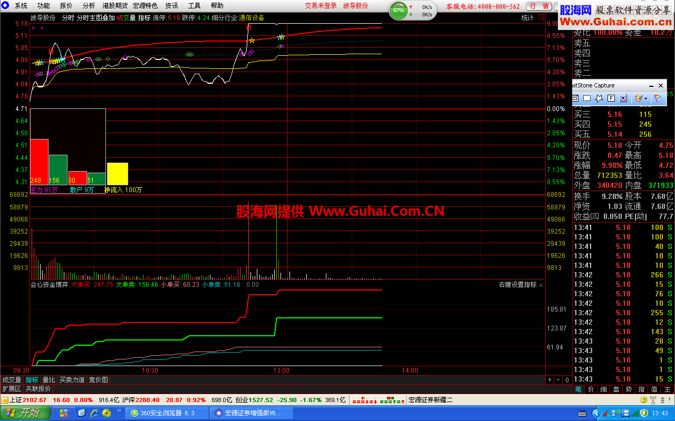
Task: Click the plus zoom button under chart
Action: [x=549, y=379]
